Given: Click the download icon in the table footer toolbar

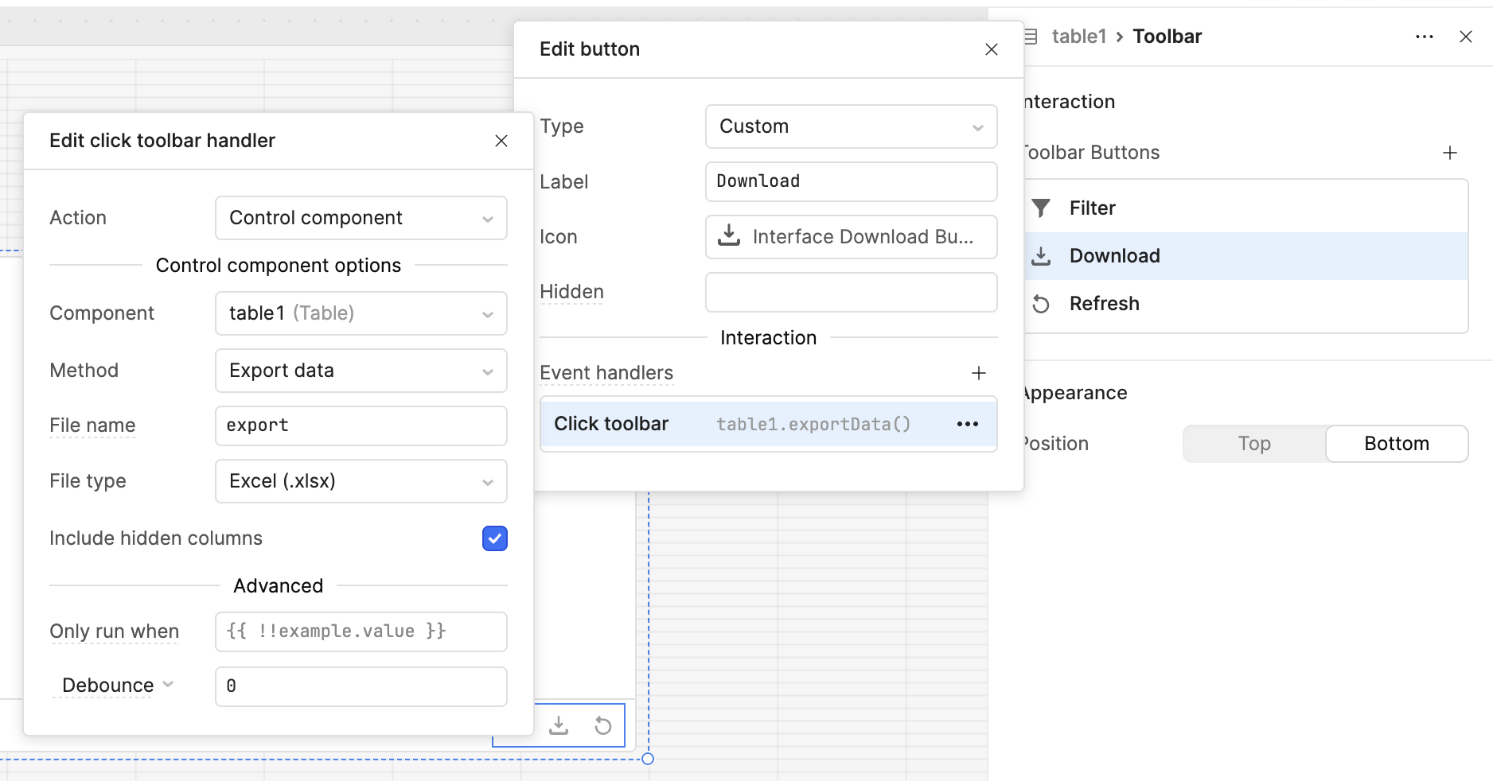Looking at the screenshot, I should [559, 725].
